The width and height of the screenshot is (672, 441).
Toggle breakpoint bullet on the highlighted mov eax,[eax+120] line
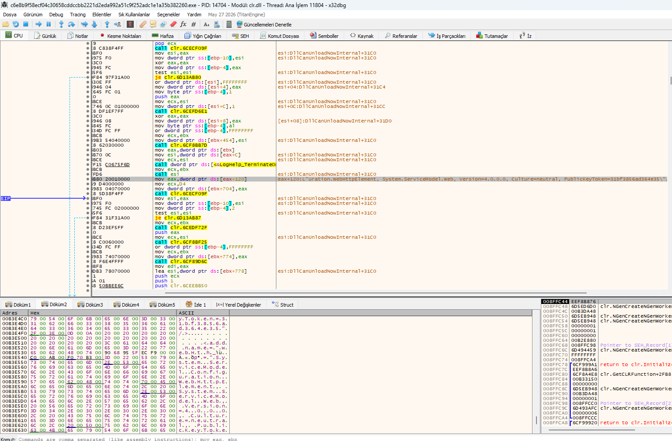(x=88, y=179)
